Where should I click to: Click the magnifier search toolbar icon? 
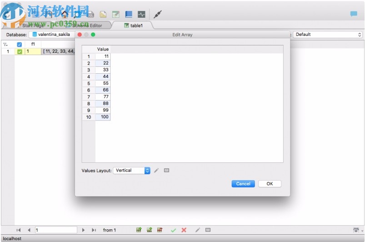[x=77, y=15]
